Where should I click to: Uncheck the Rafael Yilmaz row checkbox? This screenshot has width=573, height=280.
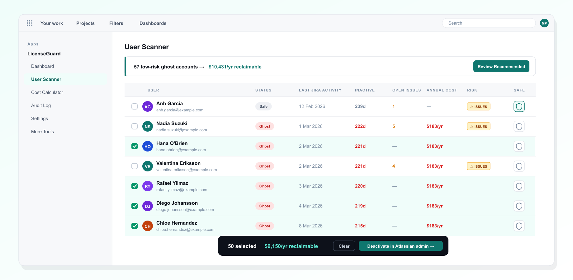135,186
